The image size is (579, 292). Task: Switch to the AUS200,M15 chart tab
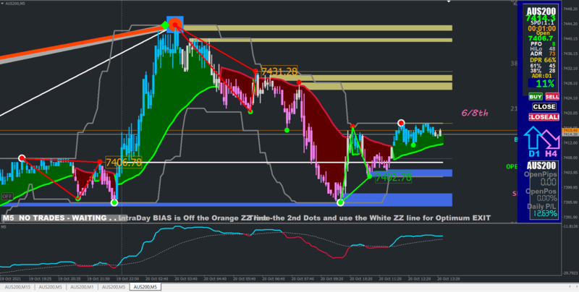(17, 287)
